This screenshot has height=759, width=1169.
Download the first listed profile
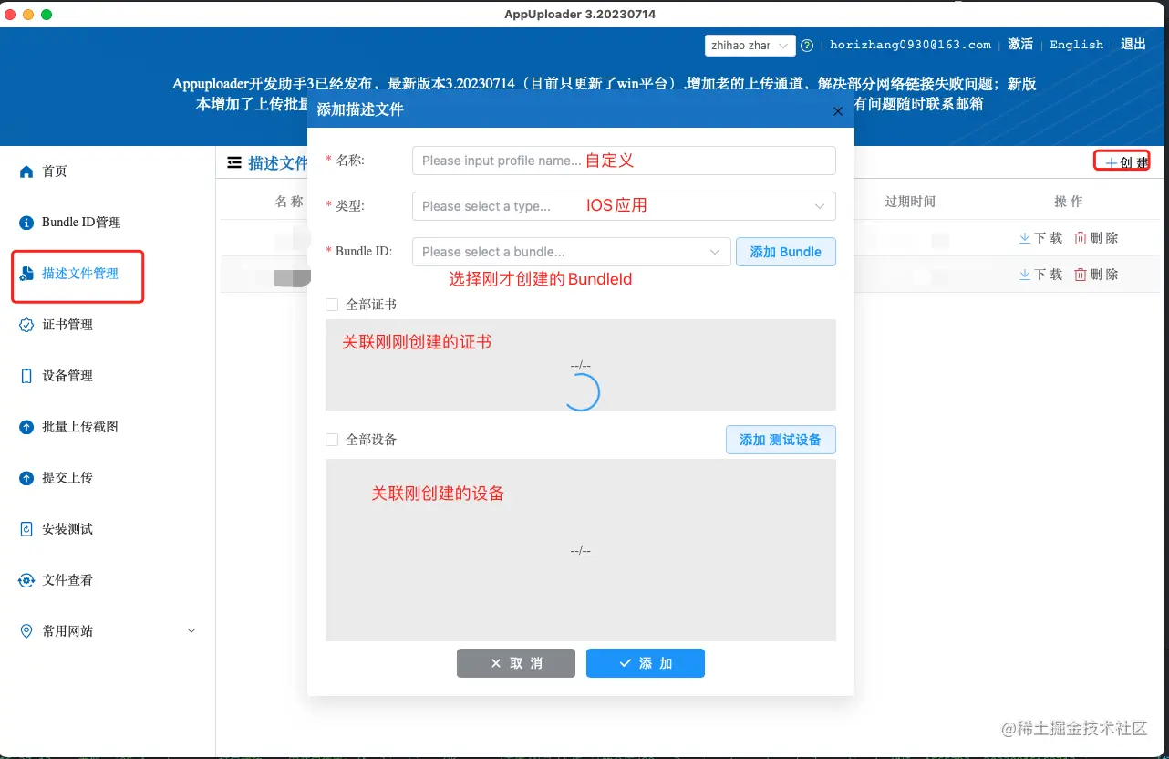[x=1040, y=238]
